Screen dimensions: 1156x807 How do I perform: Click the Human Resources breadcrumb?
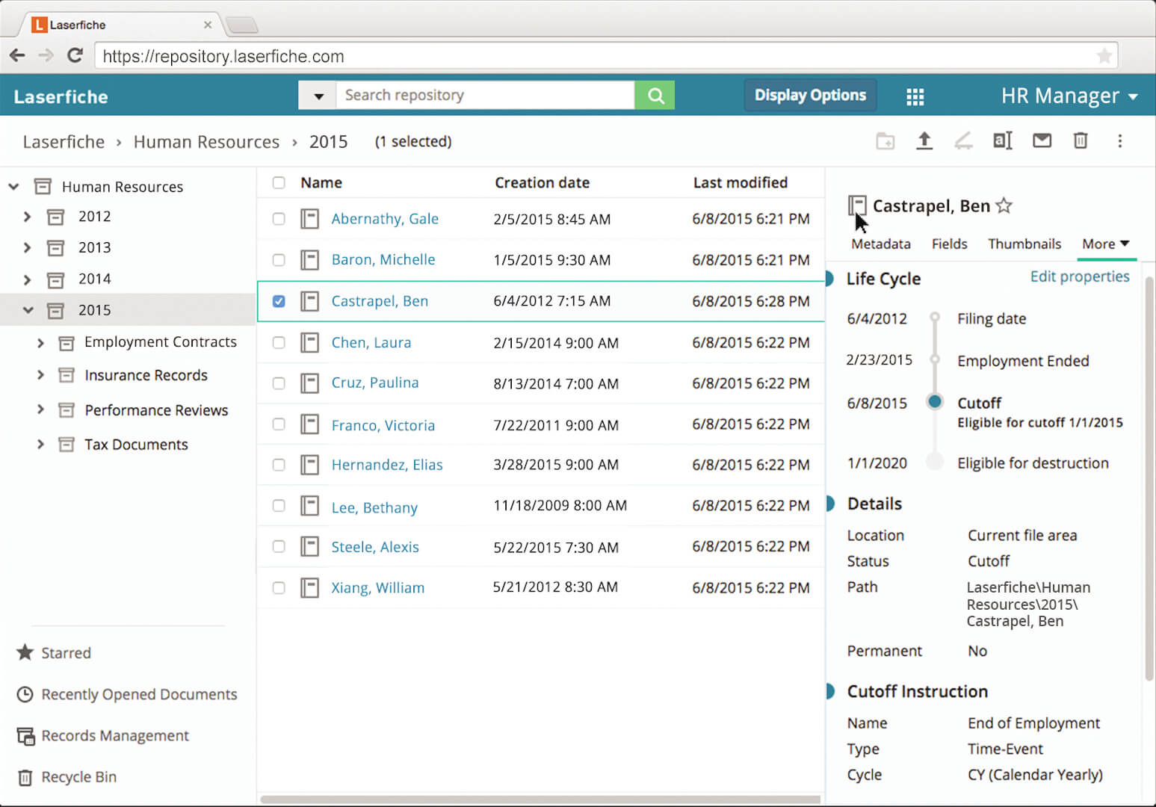tap(206, 142)
